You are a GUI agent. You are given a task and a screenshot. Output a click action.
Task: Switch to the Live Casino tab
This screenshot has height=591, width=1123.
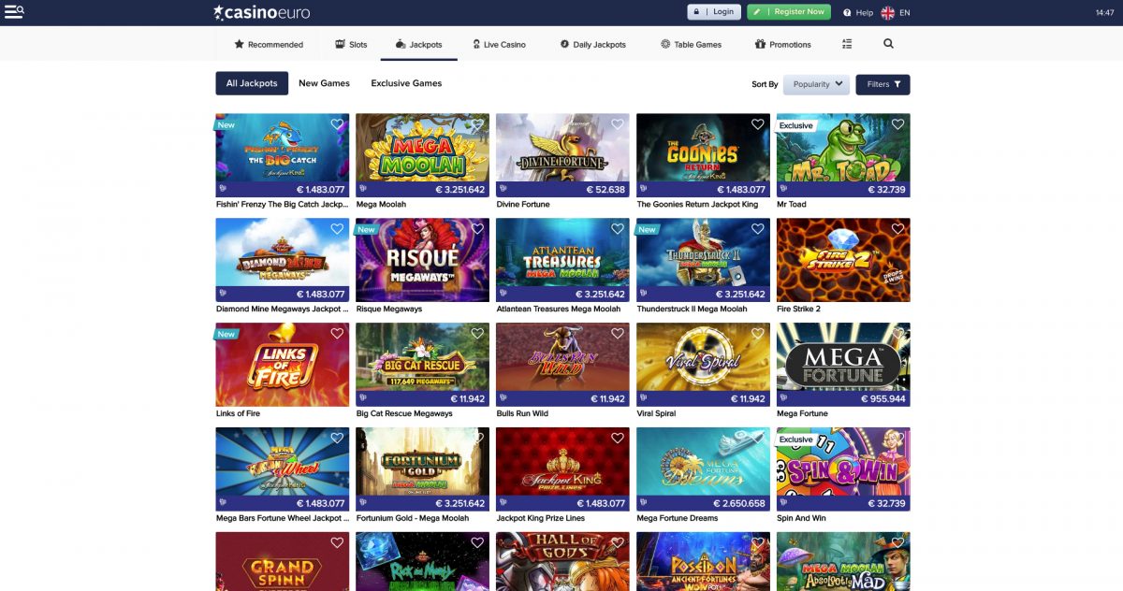(x=499, y=44)
